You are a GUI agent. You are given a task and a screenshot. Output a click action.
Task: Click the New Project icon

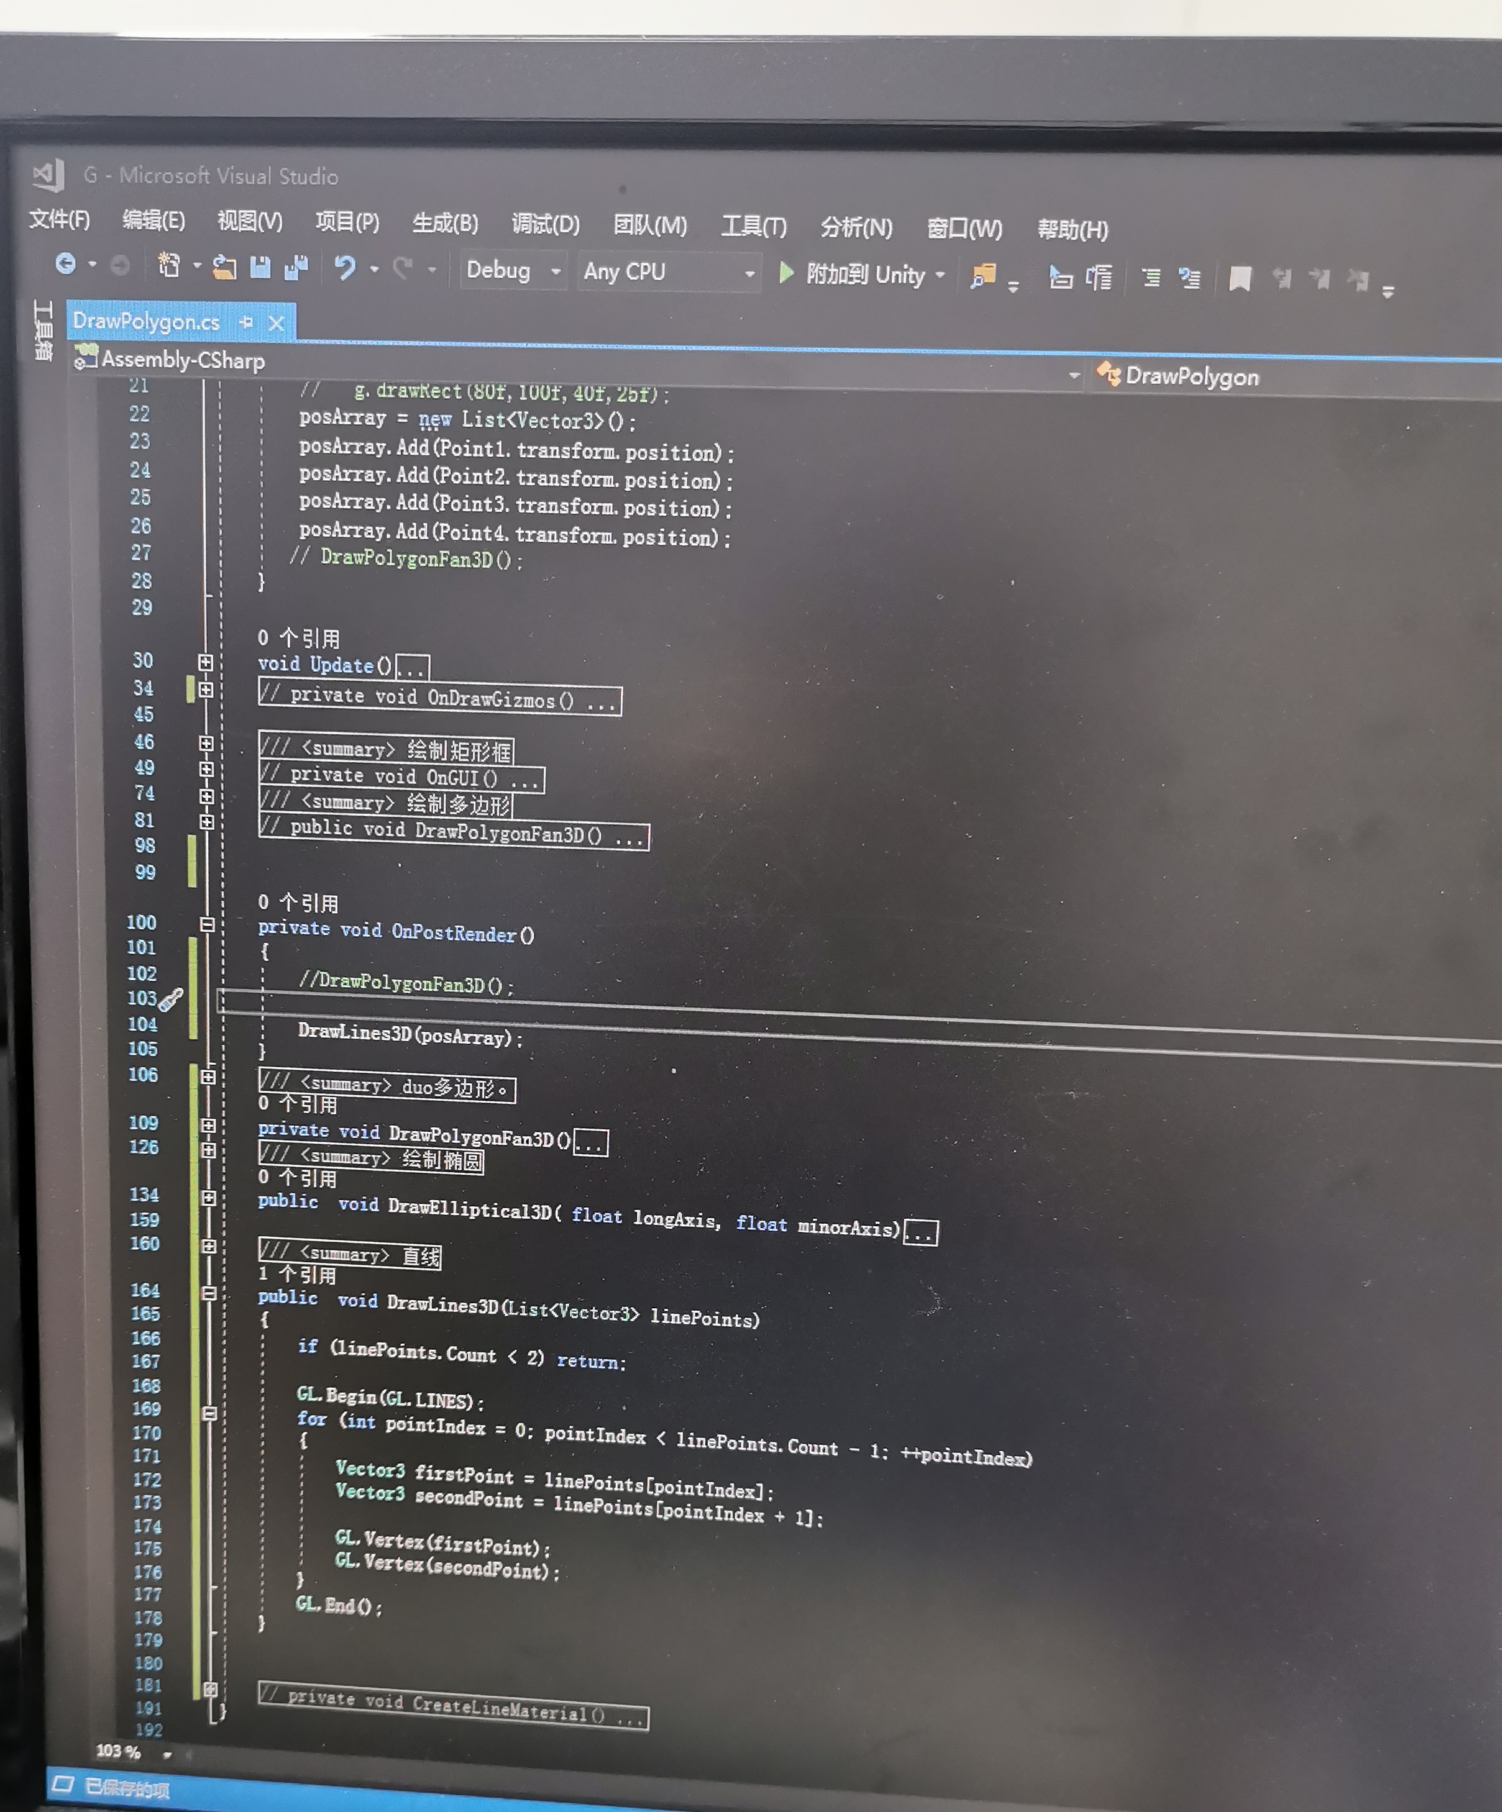169,266
